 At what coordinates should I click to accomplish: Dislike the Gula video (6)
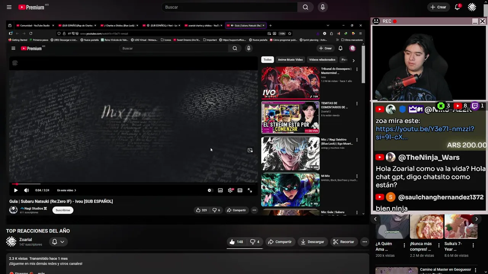(216, 210)
